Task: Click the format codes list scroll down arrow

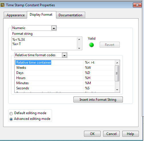Action: tap(117, 90)
